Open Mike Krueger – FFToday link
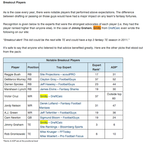 coord(55,132)
